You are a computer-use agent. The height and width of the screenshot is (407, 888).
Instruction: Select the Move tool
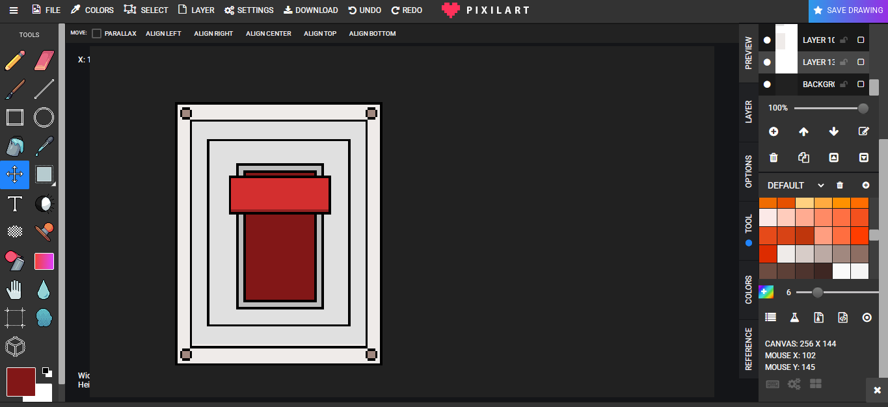point(15,174)
